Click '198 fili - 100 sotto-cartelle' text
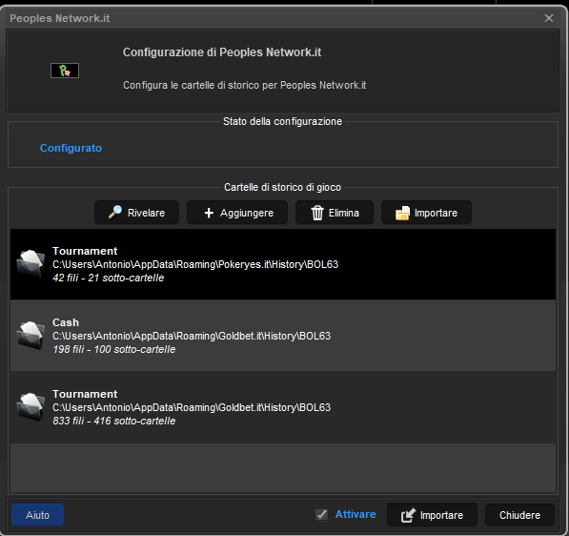 [114, 349]
